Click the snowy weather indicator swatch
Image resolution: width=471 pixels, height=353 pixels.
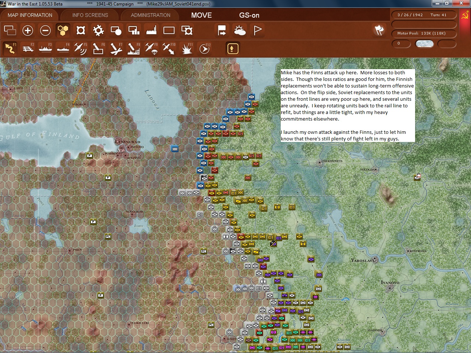click(424, 44)
